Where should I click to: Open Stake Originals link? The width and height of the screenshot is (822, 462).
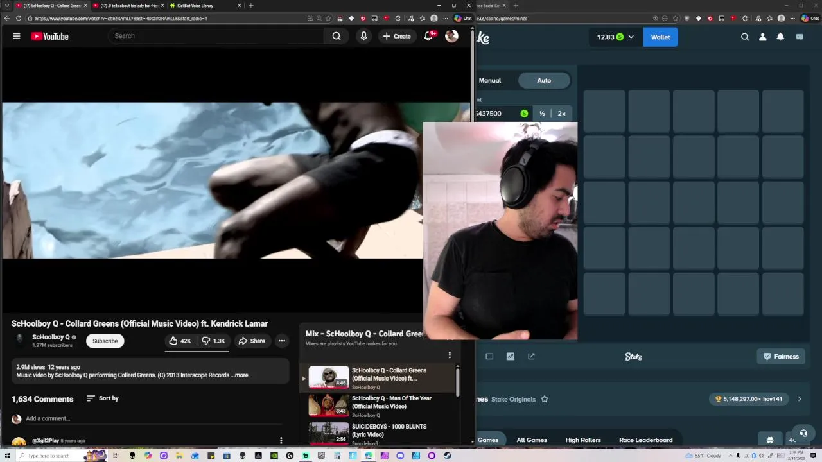(513, 399)
